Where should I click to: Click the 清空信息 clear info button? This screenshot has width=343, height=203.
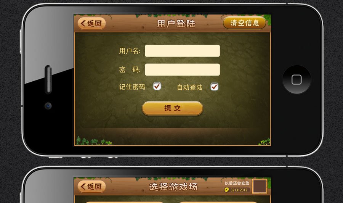[245, 23]
